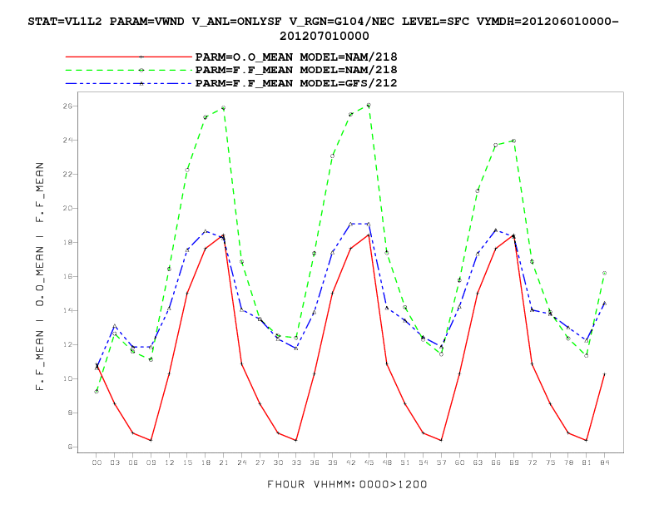
Task: Click the blue dash-dot legend line sample
Action: tap(129, 83)
